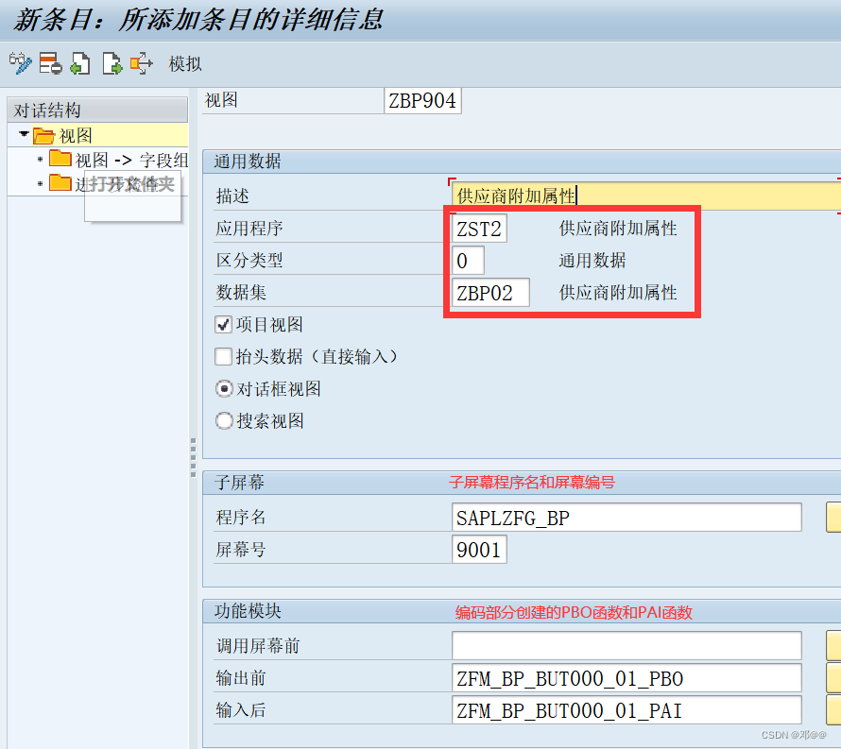841x749 pixels.
Task: Go to the next entry icon
Action: coord(112,63)
